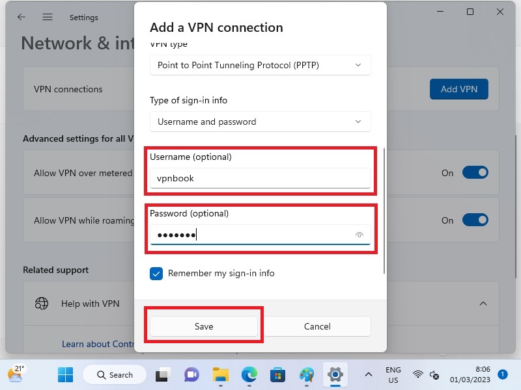Open the Task View taskbar icon
The image size is (521, 390).
(x=162, y=374)
